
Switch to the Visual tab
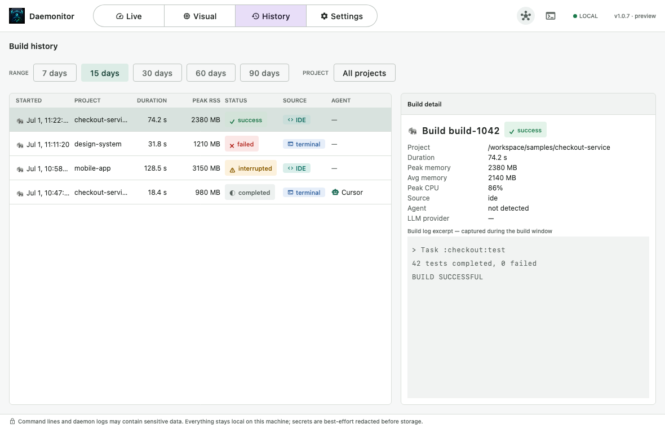[200, 16]
